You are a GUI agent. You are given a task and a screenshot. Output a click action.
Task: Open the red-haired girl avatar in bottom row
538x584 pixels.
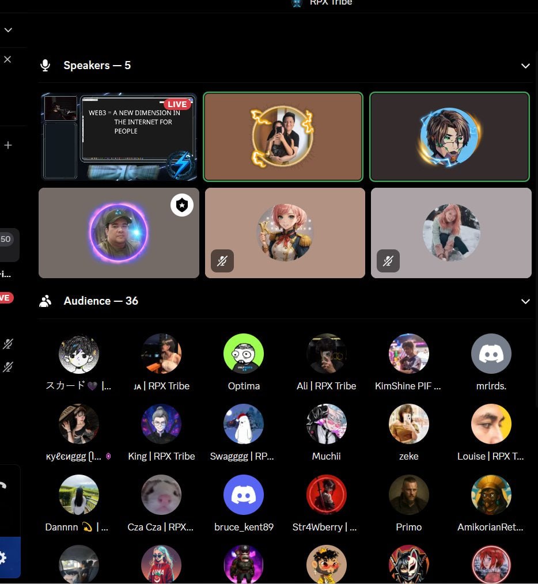pyautogui.click(x=491, y=564)
